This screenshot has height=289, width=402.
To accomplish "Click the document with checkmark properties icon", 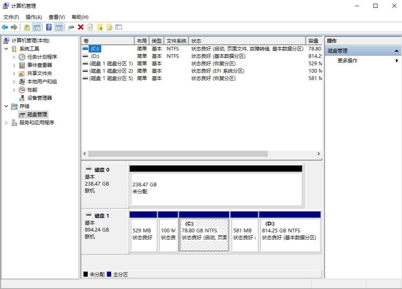I will [x=90, y=27].
